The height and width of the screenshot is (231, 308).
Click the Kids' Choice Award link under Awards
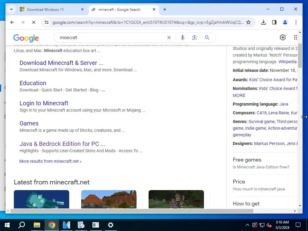coord(273,80)
